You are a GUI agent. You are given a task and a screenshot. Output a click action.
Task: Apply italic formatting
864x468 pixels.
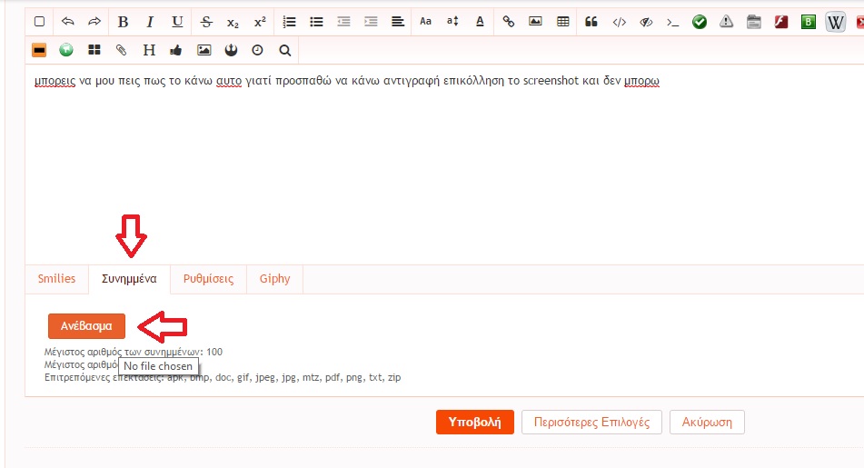150,22
